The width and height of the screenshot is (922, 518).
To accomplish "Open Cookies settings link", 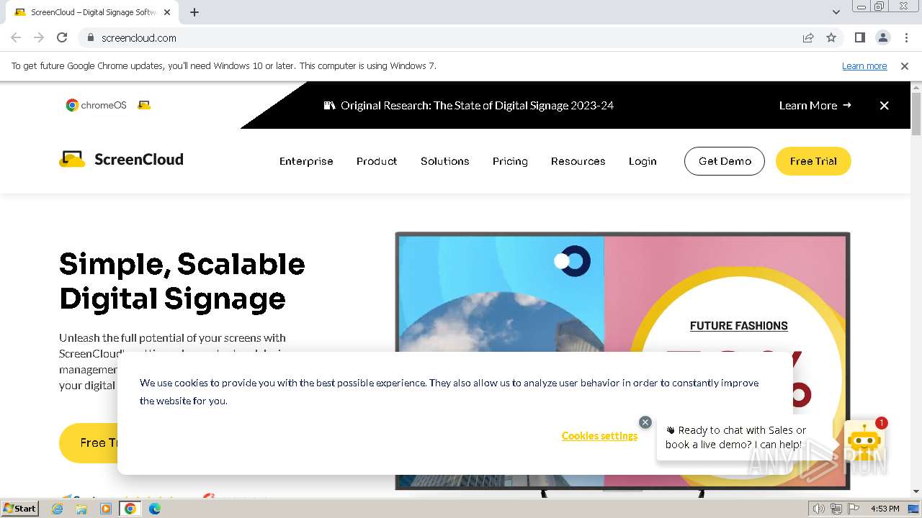I will point(599,436).
